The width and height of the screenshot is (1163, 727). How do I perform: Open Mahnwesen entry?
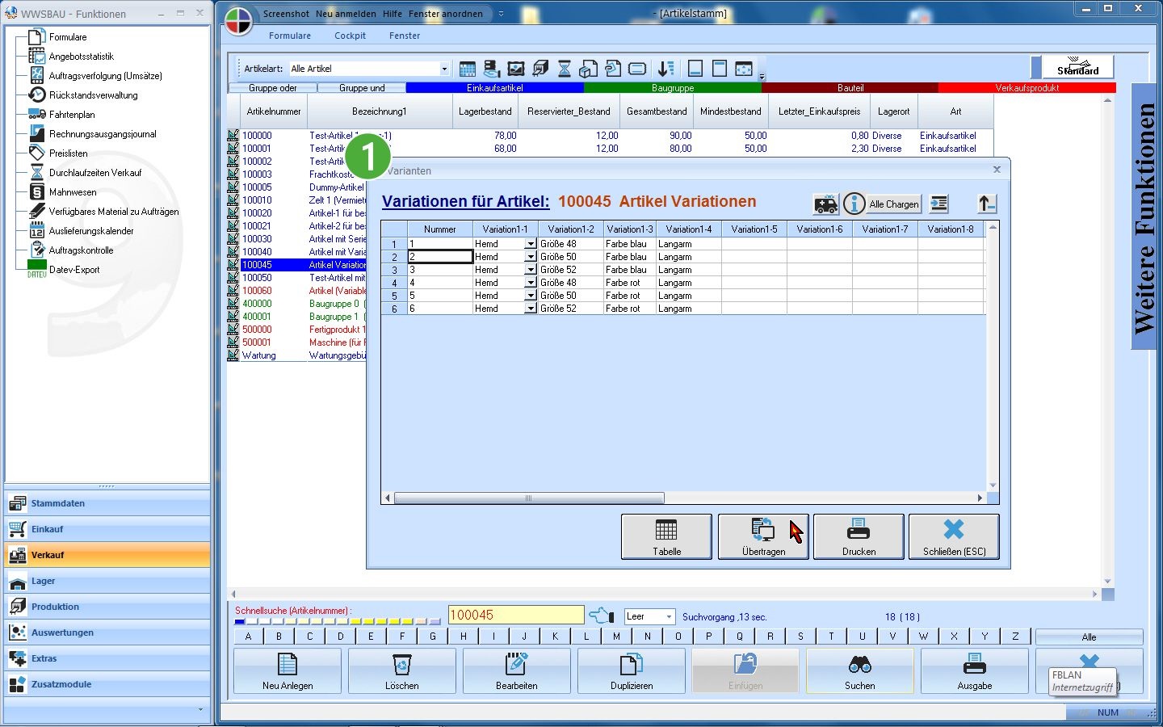point(73,192)
